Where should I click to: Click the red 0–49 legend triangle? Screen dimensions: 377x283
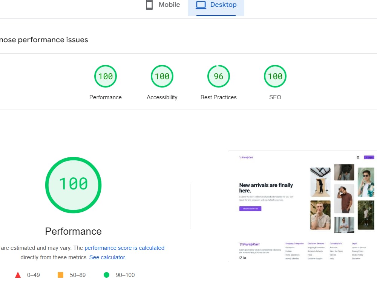(18, 275)
